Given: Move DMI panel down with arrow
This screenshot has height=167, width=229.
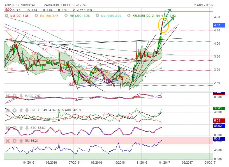Looking at the screenshot, I should [27, 110].
